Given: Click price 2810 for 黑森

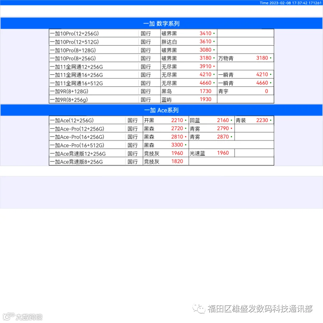Looking at the screenshot, I should pos(177,137).
